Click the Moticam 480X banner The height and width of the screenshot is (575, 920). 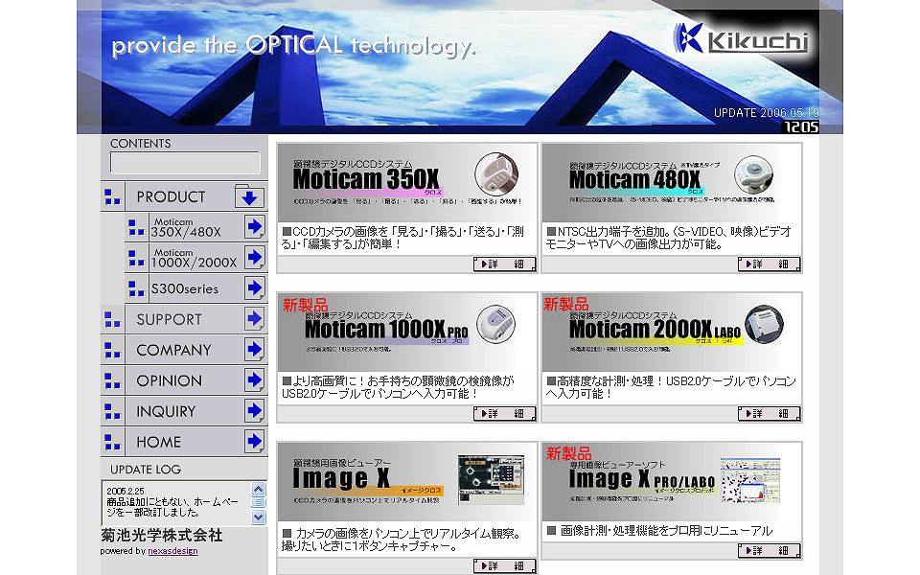[x=672, y=182]
